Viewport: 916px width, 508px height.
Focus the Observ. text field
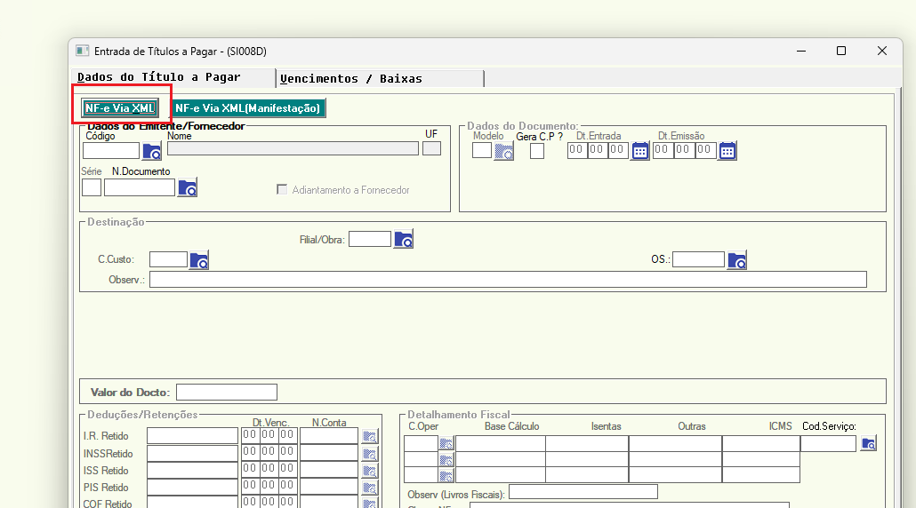coord(508,280)
